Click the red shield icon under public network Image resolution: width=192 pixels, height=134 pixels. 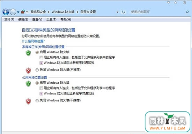(28, 101)
